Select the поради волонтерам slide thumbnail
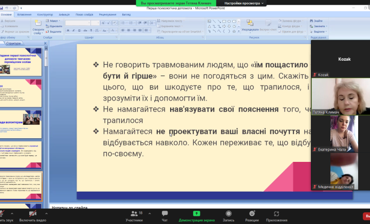The image size is (370, 224). pyautogui.click(x=21, y=124)
